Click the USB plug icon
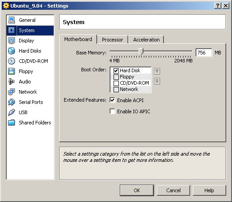 point(12,112)
